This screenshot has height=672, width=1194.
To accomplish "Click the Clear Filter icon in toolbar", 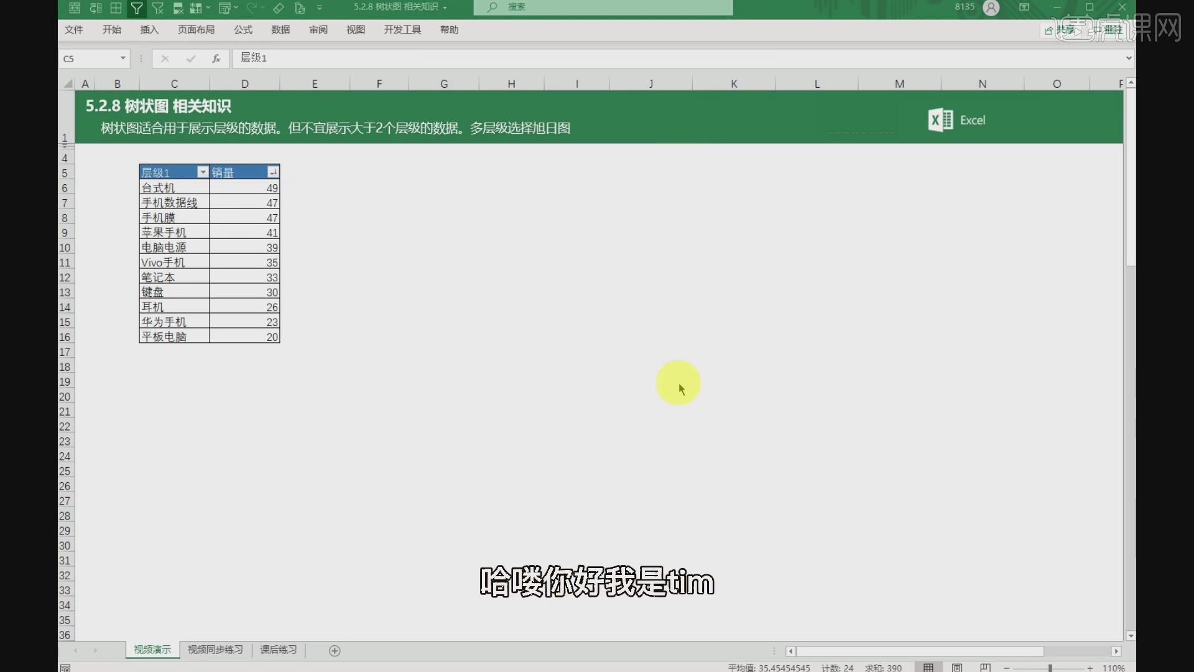I will pos(158,8).
